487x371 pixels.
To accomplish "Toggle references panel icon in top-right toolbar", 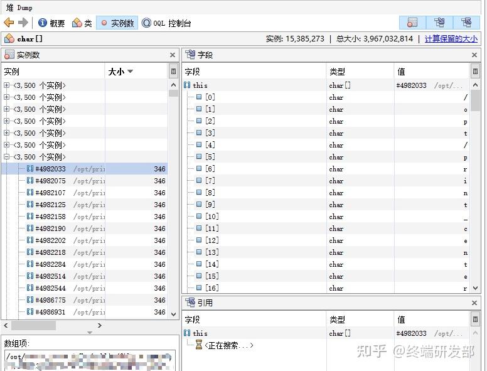I will click(x=466, y=23).
